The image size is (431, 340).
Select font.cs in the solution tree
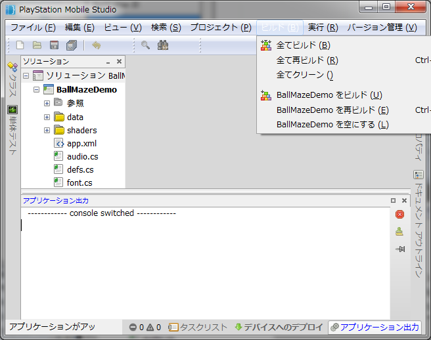pos(79,183)
